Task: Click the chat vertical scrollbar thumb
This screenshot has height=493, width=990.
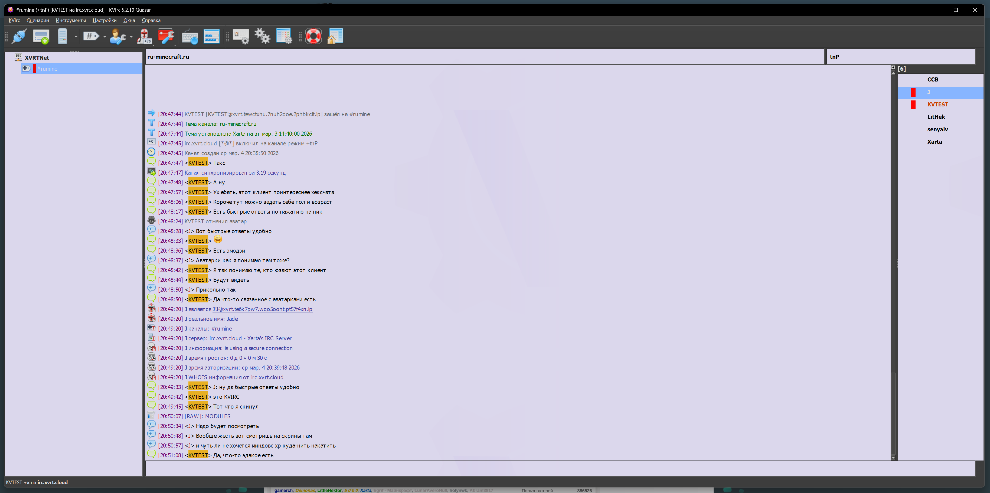Action: (x=893, y=413)
